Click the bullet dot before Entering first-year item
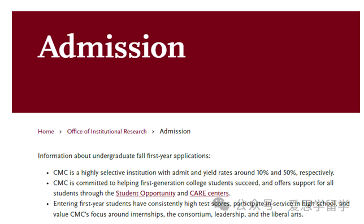Image resolution: width=364 pixels, height=224 pixels. point(47,204)
